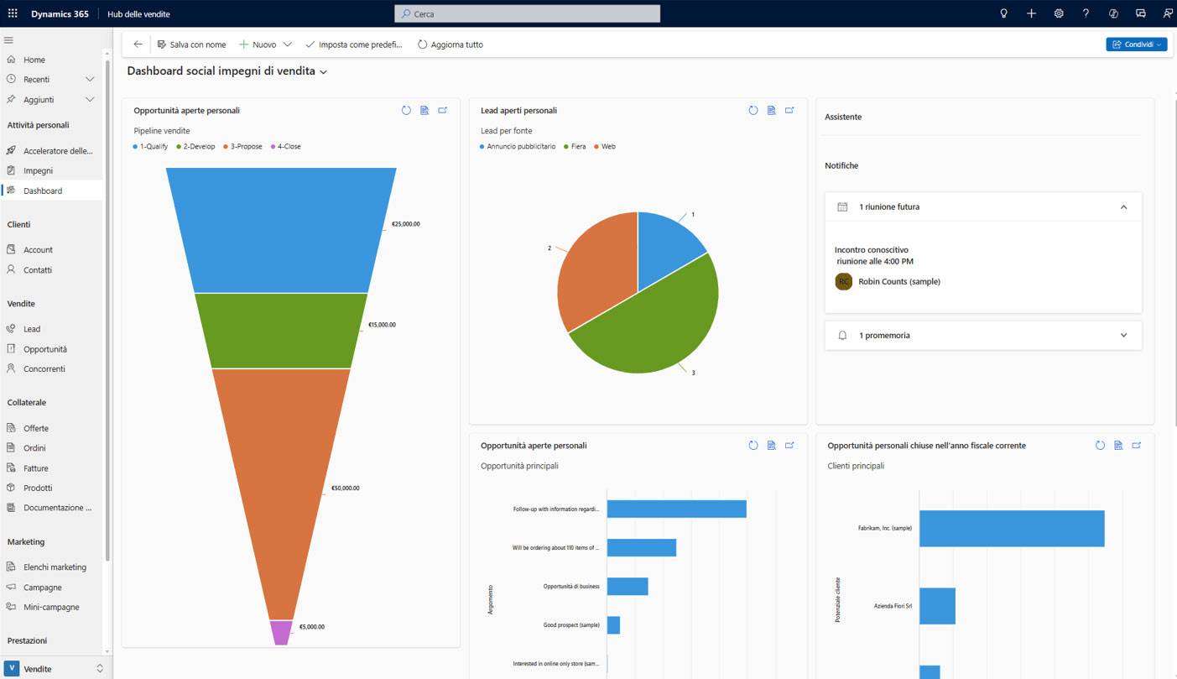Open drill-down records for Lead aperti personali
The image size is (1177, 679).
tap(771, 110)
